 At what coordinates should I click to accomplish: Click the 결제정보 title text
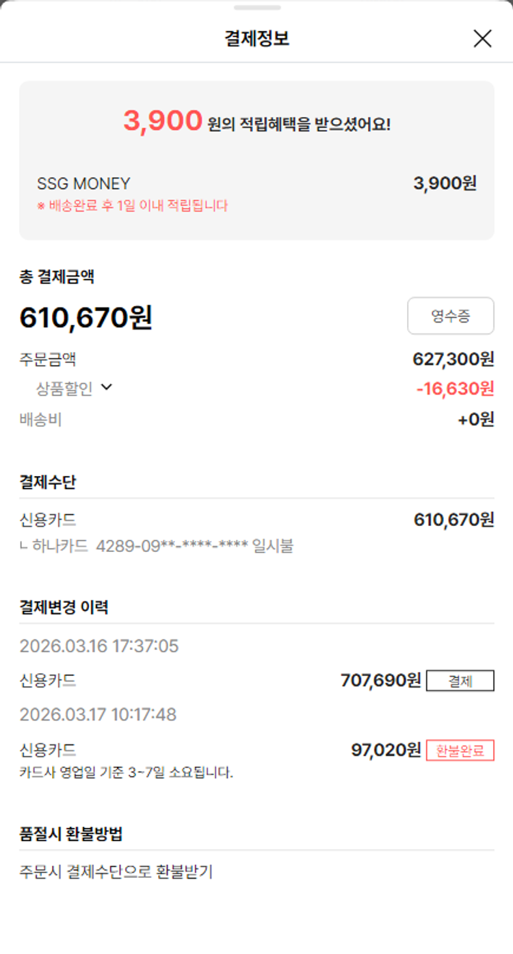click(256, 38)
